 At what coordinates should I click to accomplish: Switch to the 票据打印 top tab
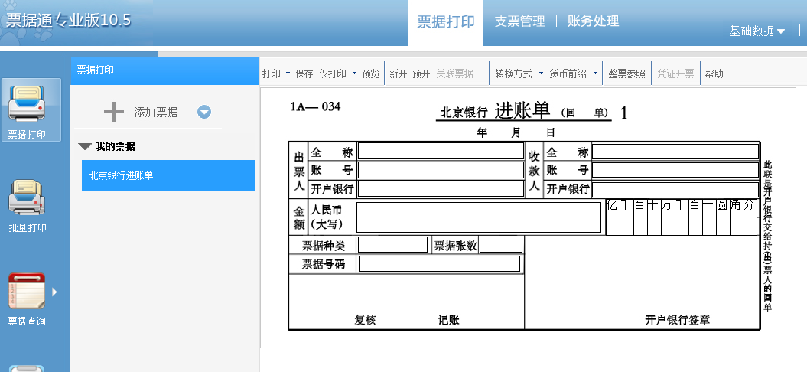click(x=446, y=21)
